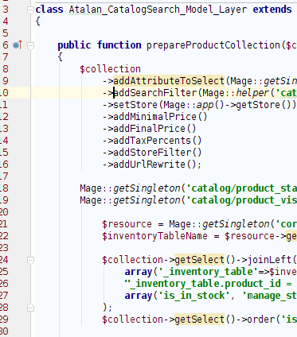Click the order method call on the last code line
The height and width of the screenshot is (337, 297).
tap(261, 320)
